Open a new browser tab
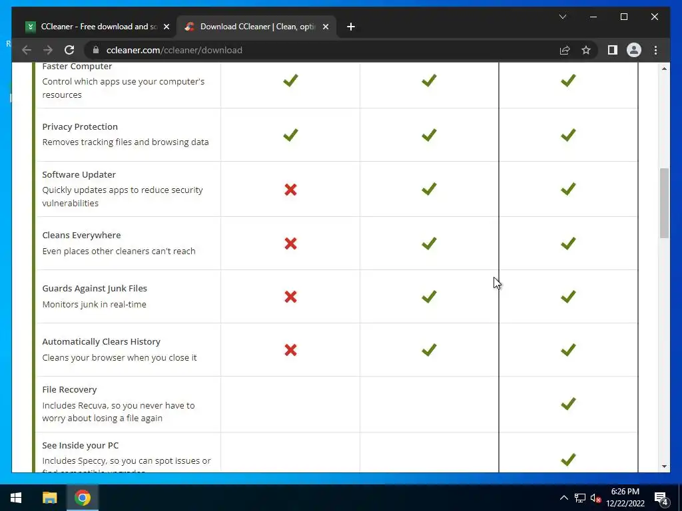 pyautogui.click(x=351, y=27)
